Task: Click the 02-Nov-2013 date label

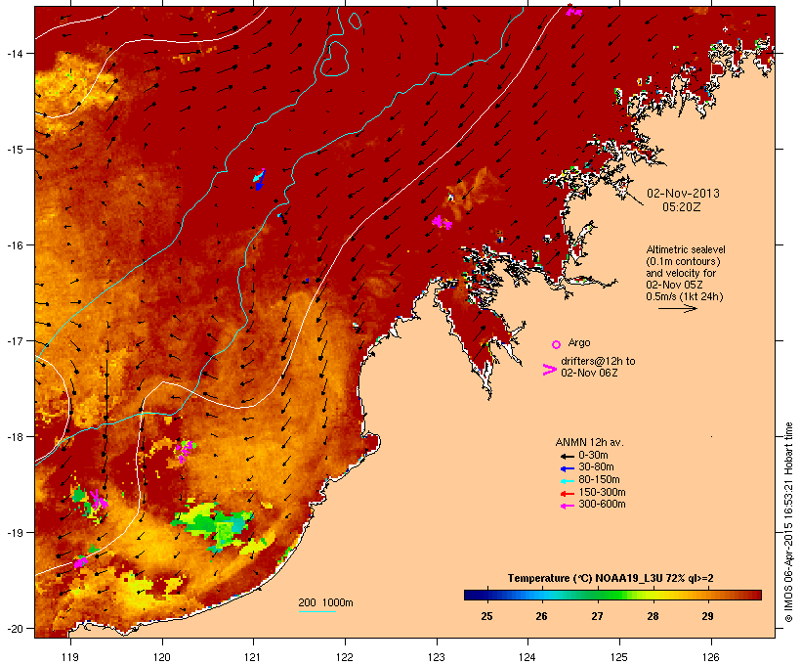Action: (683, 194)
